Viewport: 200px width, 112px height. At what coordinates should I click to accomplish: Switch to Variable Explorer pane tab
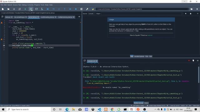coord(139,56)
